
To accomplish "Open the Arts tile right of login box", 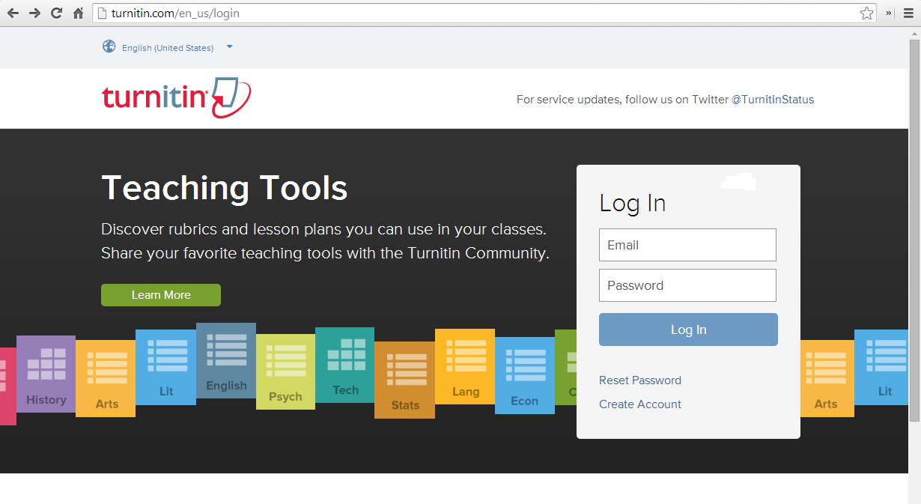I will click(827, 378).
